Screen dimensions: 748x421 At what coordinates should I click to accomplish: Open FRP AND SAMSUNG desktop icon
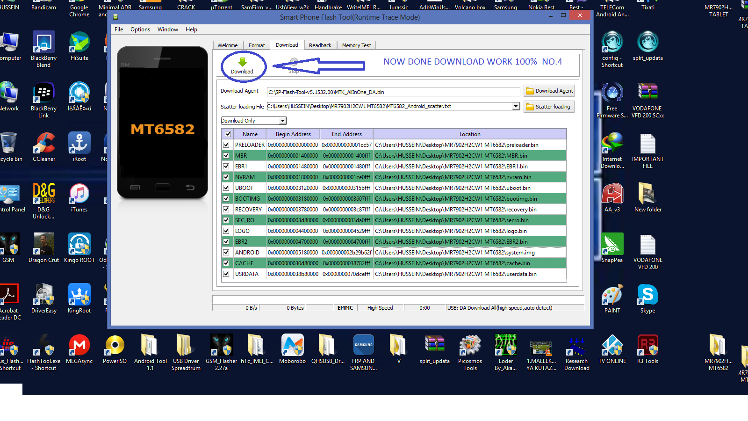click(363, 352)
